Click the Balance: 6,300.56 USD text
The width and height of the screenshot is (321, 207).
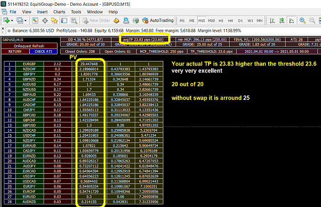click(33, 31)
